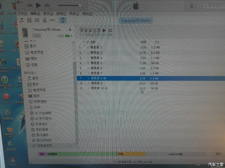Open the more libraries ellipsis icon
225x168 pixels.
pos(52,20)
